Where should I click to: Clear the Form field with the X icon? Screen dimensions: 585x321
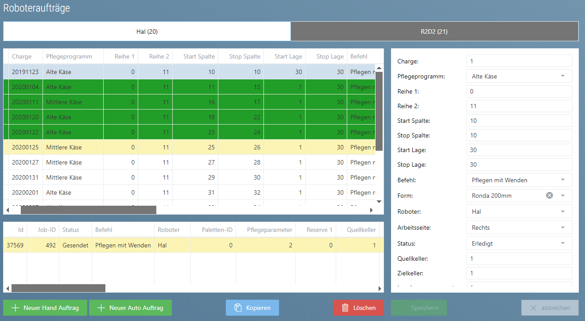[549, 196]
